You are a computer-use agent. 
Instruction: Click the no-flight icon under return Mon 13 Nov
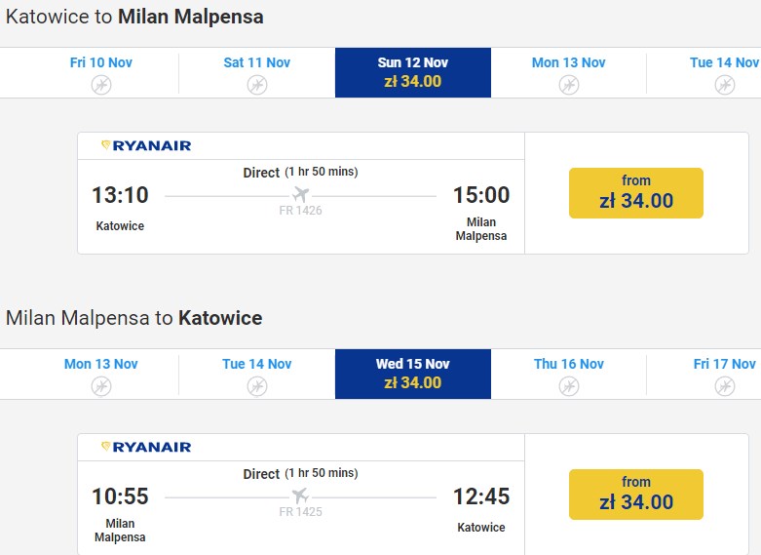[101, 386]
